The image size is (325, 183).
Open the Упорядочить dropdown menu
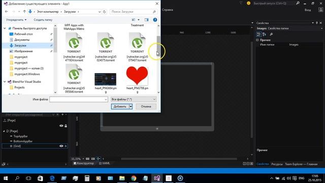point(16,20)
